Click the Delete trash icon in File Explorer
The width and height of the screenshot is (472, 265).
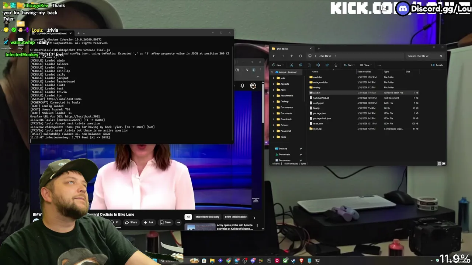(x=336, y=65)
